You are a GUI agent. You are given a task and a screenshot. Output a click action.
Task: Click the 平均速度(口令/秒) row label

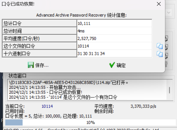(39, 38)
